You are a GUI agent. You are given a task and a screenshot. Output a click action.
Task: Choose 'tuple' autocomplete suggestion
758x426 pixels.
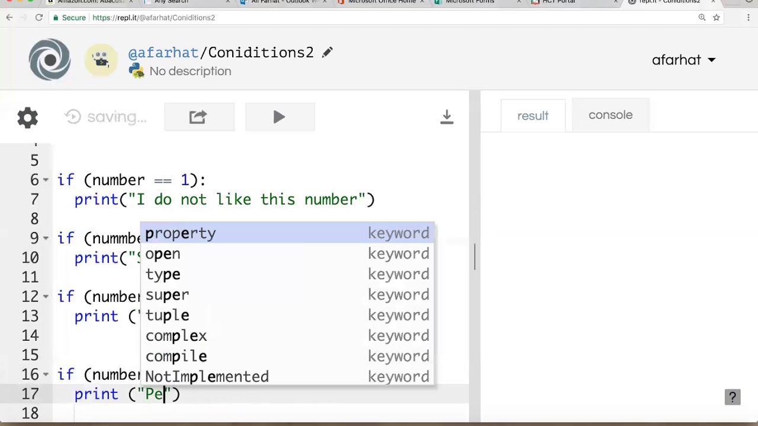click(x=287, y=315)
